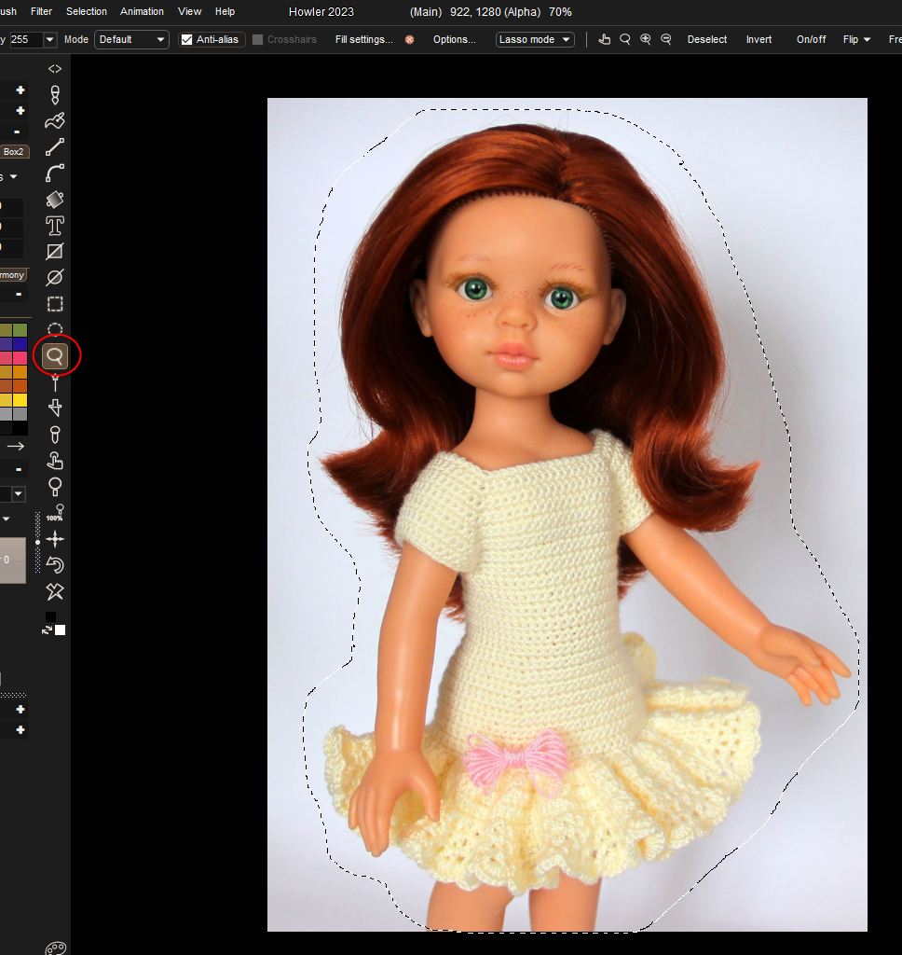Expand the Lasso mode dropdown

[535, 39]
